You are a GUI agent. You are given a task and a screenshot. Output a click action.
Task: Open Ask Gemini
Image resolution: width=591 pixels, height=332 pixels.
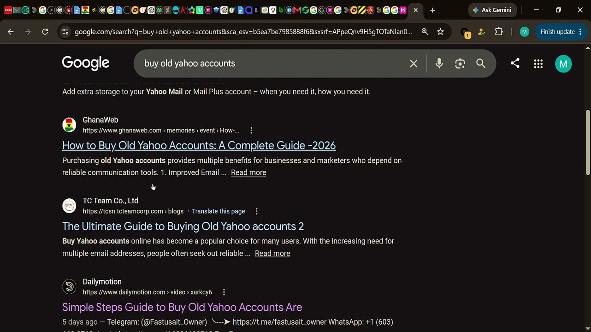pos(492,10)
